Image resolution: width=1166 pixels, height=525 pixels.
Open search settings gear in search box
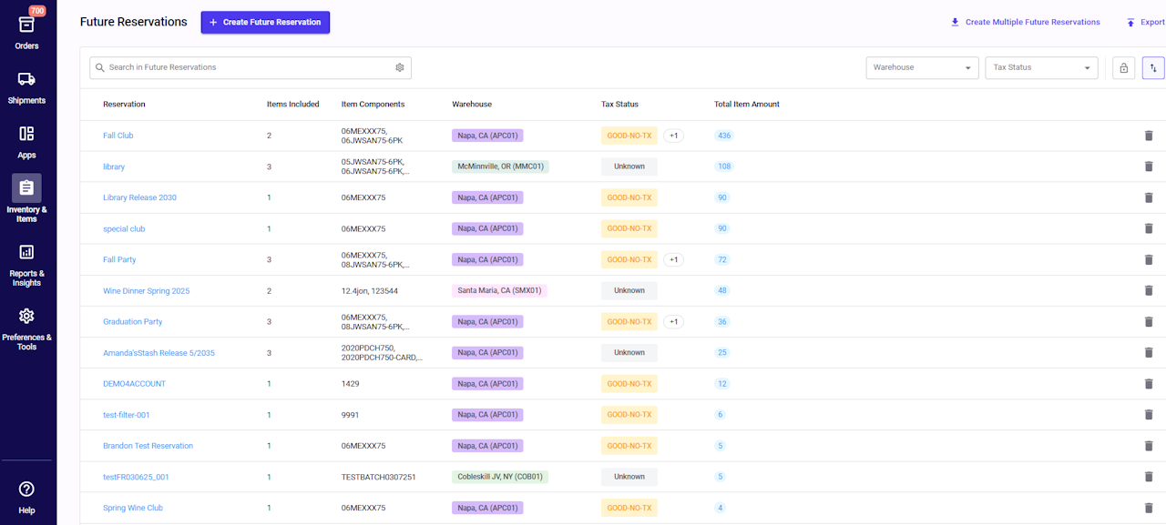[x=399, y=67]
